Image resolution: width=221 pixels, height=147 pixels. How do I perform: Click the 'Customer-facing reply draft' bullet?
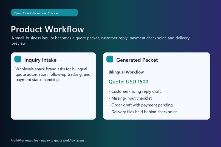click(135, 91)
